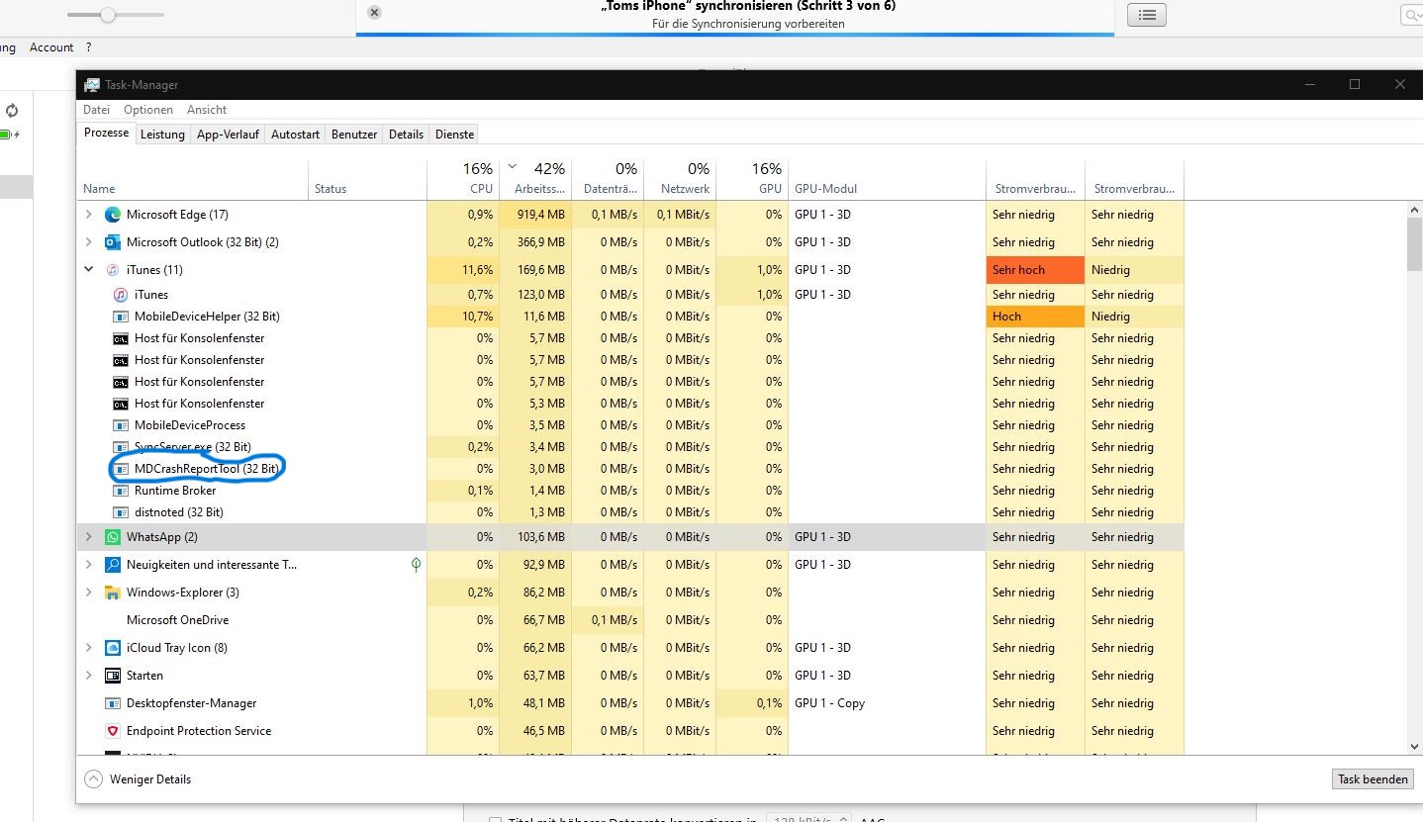Click the SyncServer.exe process icon
This screenshot has height=822, width=1423.
tap(120, 447)
